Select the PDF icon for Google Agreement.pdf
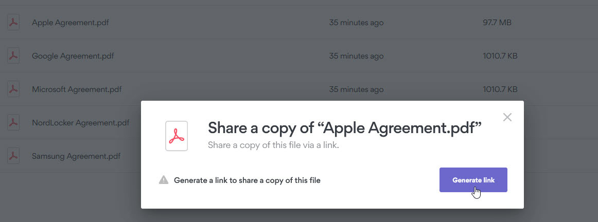 coord(13,55)
